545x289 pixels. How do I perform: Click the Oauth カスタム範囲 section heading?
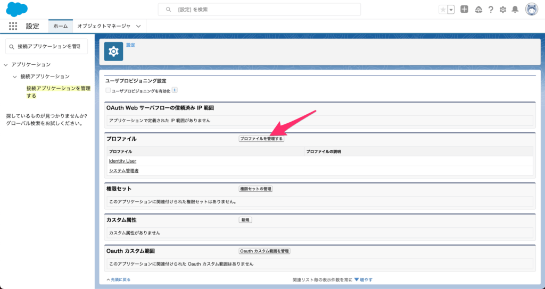[x=130, y=251]
